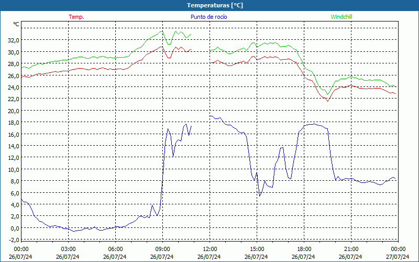This screenshot has height=262, width=419.
Task: Click the 18:00 time axis label
Action: coord(304,249)
